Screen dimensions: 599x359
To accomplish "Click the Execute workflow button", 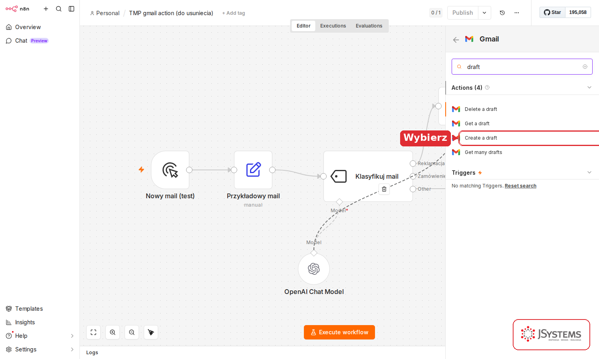I will [x=339, y=332].
